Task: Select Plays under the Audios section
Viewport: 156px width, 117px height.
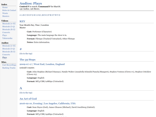Action: tap(5, 57)
